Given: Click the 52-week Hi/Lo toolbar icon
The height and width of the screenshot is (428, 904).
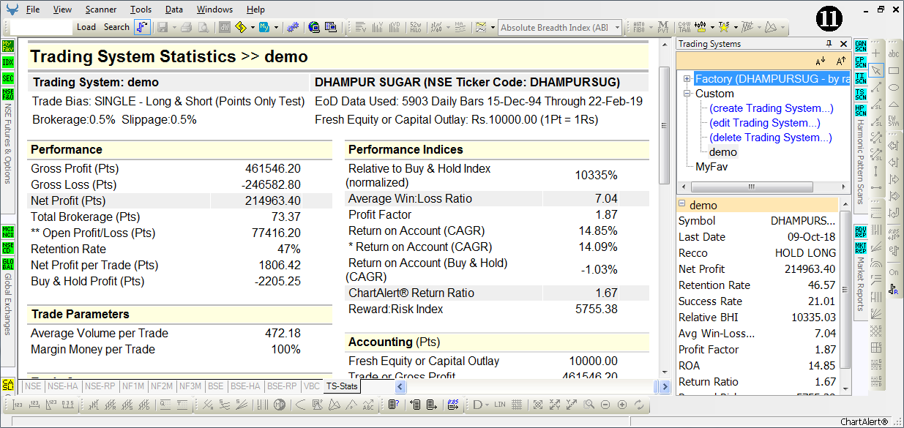Looking at the screenshot, I should pos(415,28).
